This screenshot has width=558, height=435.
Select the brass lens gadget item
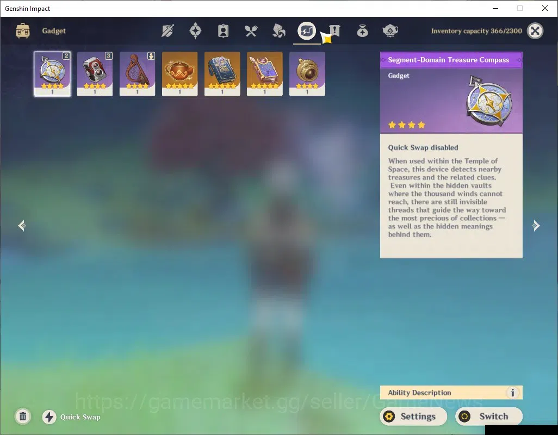click(307, 74)
